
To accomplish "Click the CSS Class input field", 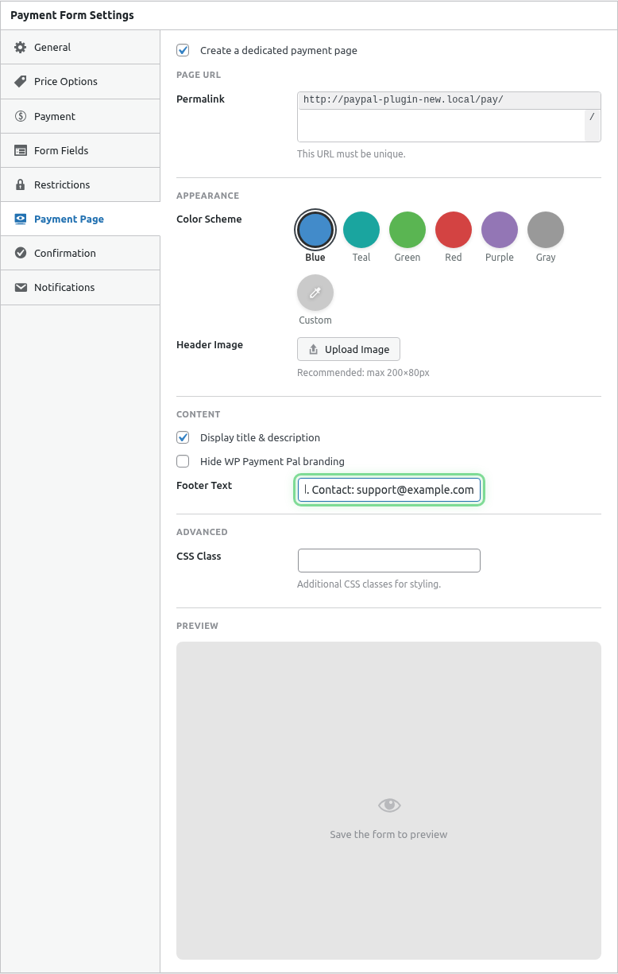I will 388,560.
